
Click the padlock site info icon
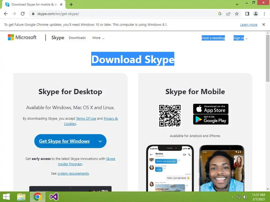(33, 14)
